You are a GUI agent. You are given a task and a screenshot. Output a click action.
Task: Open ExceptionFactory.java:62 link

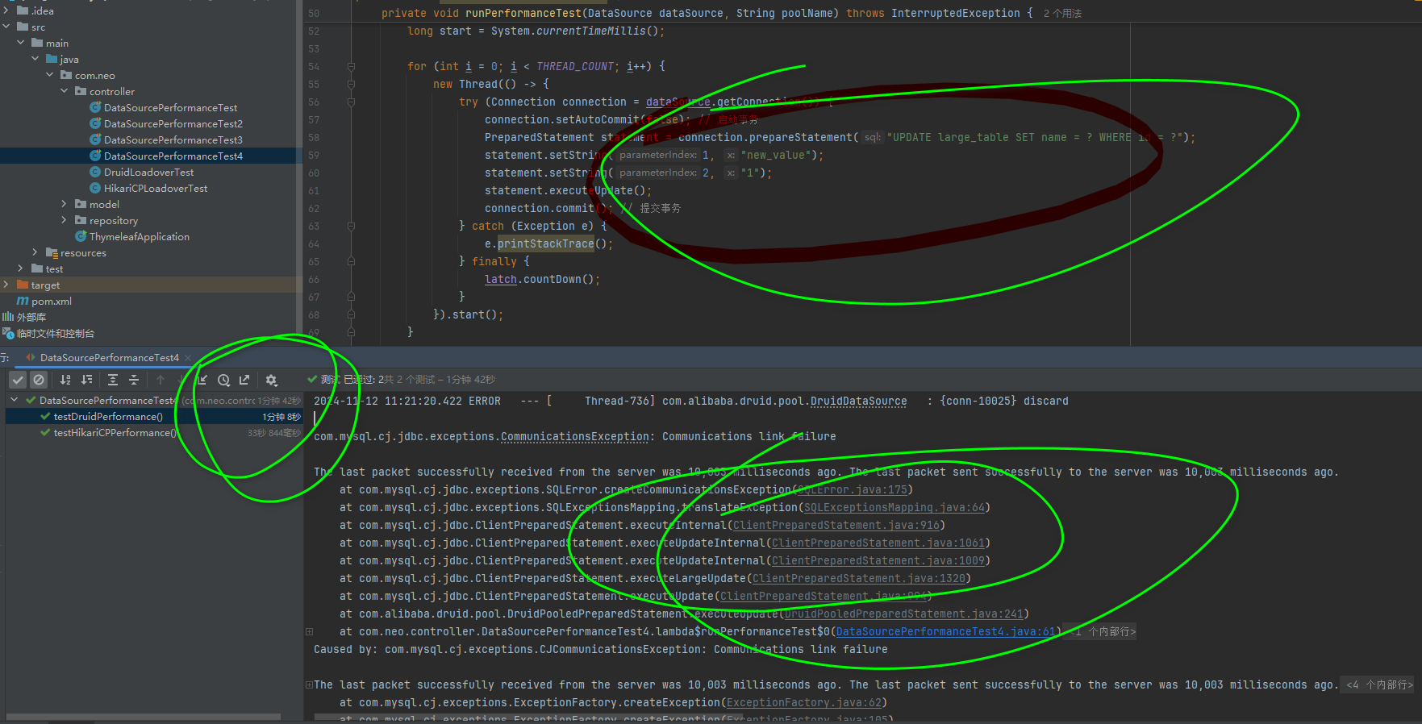coord(804,702)
